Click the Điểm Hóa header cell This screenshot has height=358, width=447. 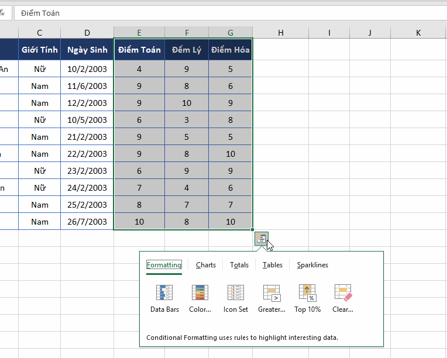click(231, 50)
